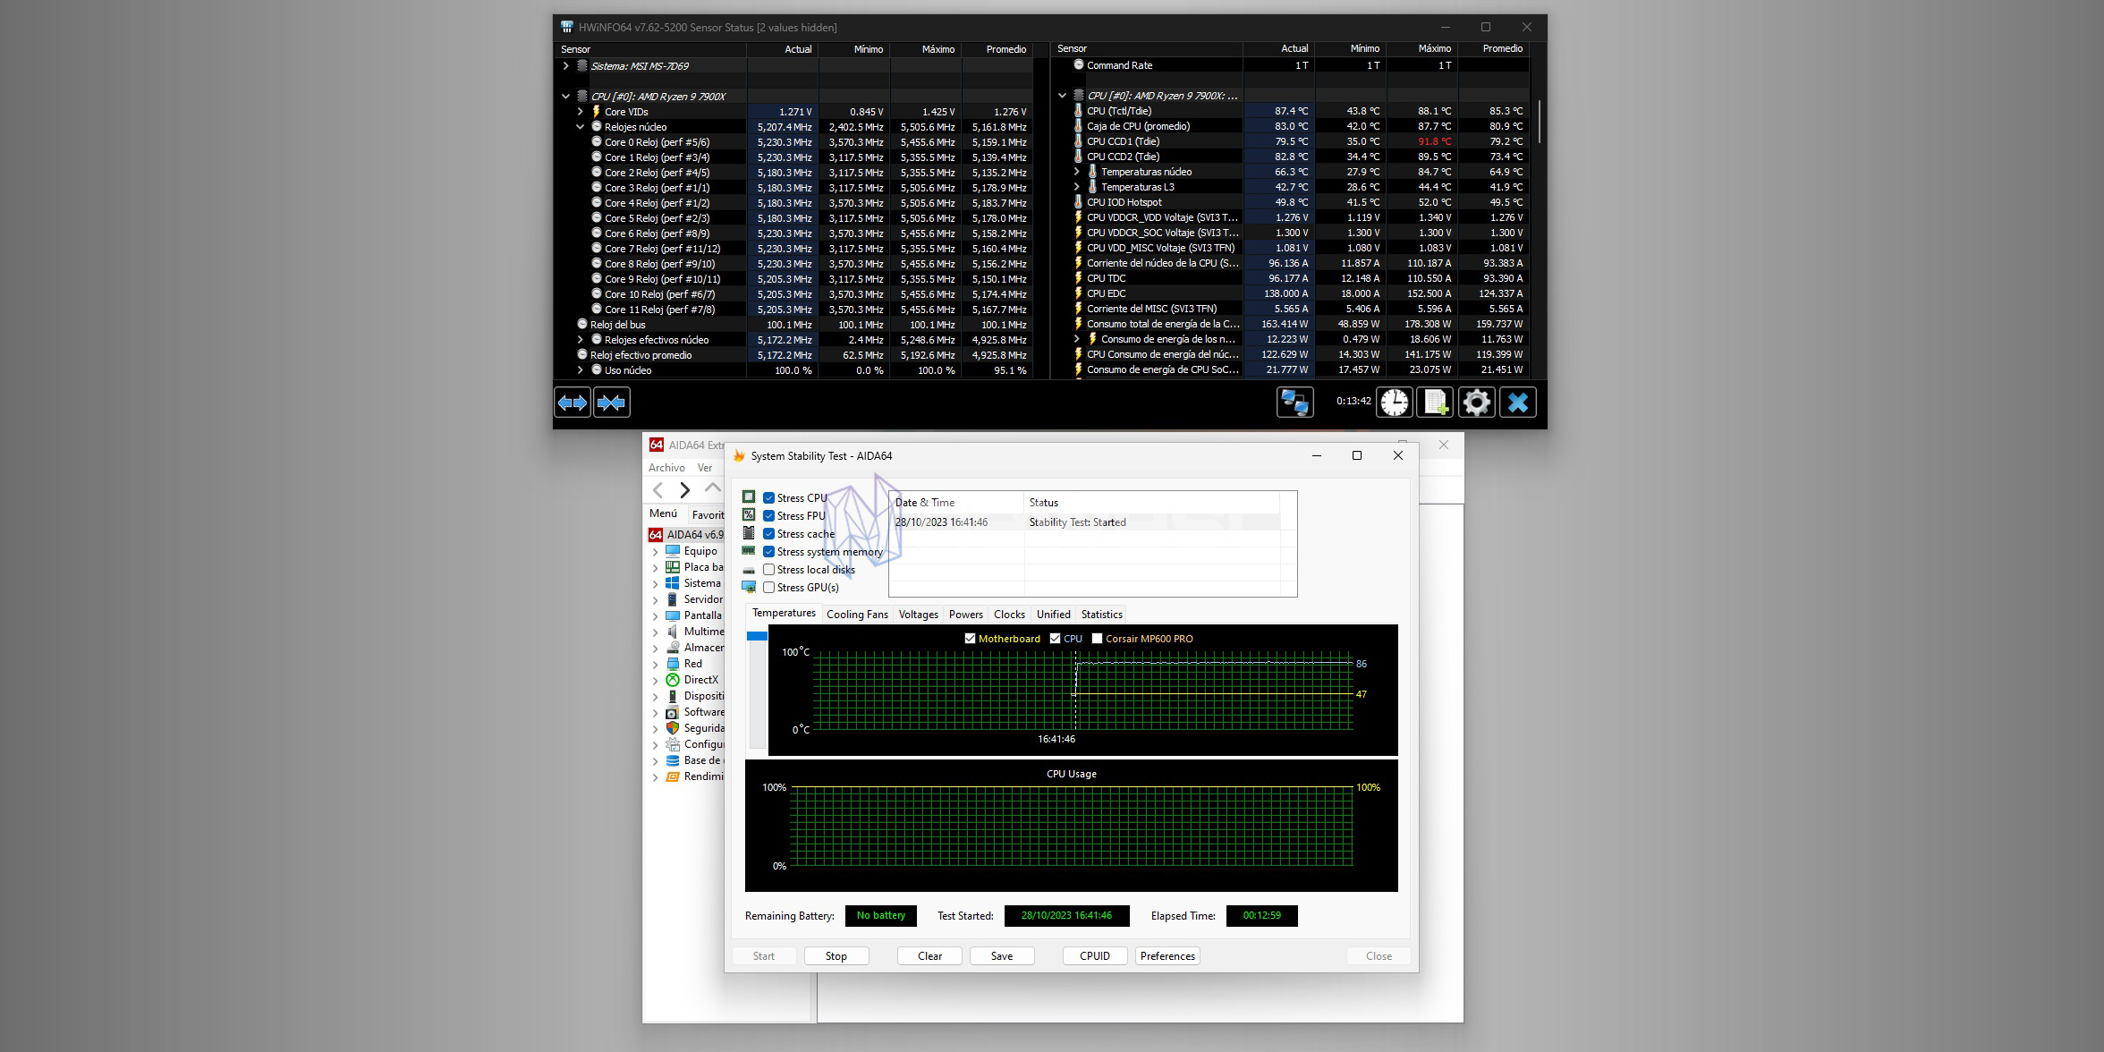Uncheck the Stress cache checkbox
This screenshot has height=1052, width=2104.
point(768,534)
